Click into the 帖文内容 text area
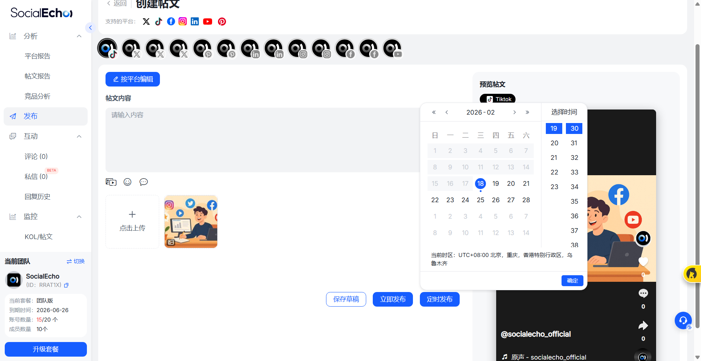Image resolution: width=701 pixels, height=361 pixels. coord(263,140)
